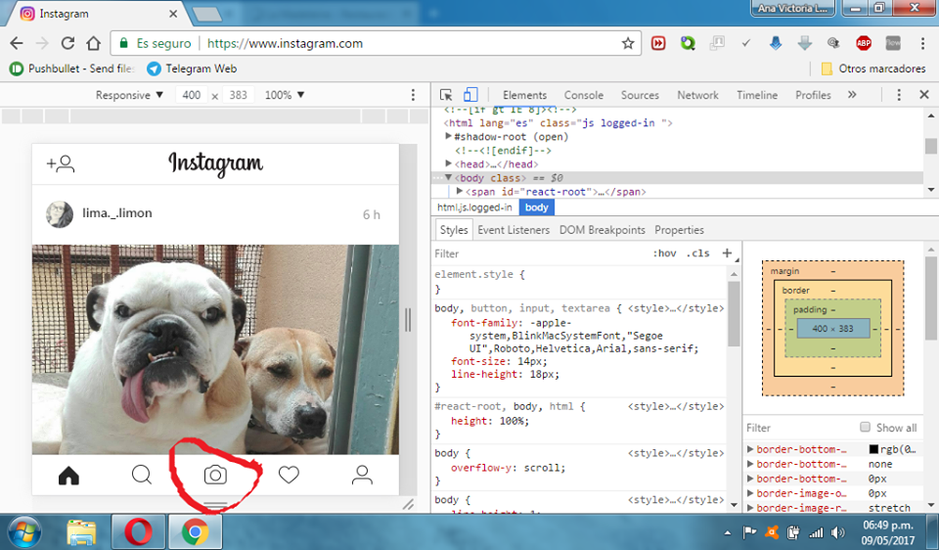Tap the discover people add-user icon
The width and height of the screenshot is (939, 550).
pyautogui.click(x=61, y=163)
